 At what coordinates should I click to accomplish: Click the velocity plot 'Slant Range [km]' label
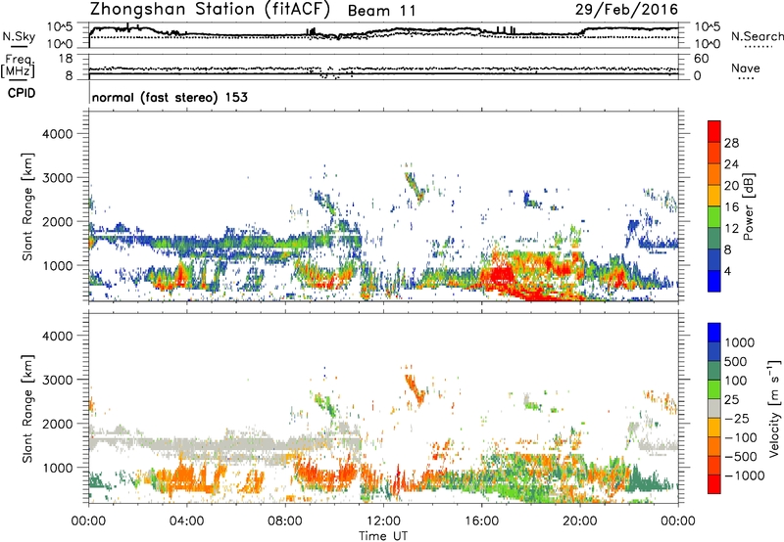pyautogui.click(x=27, y=409)
